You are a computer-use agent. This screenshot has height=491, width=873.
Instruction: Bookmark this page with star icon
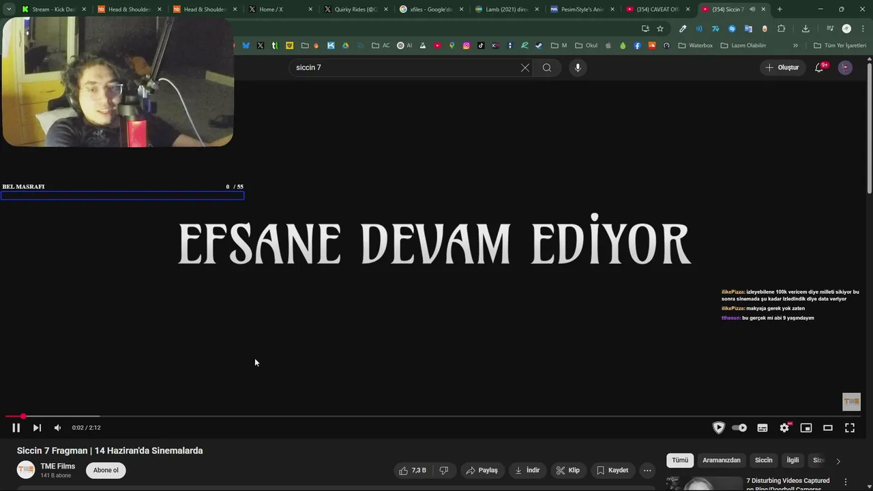(660, 29)
